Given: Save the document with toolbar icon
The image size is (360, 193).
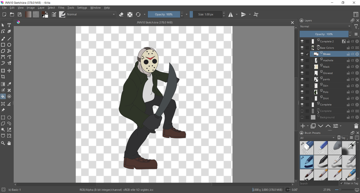Looking at the screenshot, I should click(20, 15).
